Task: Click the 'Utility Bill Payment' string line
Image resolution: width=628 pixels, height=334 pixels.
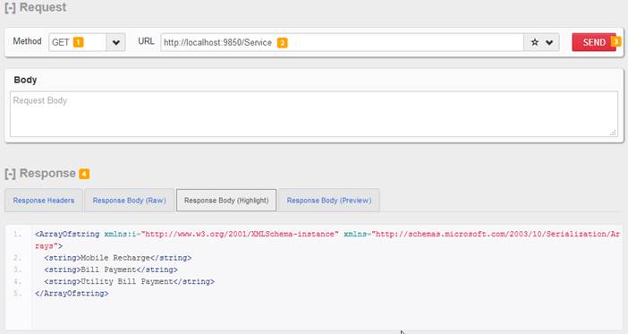Action: (x=130, y=282)
